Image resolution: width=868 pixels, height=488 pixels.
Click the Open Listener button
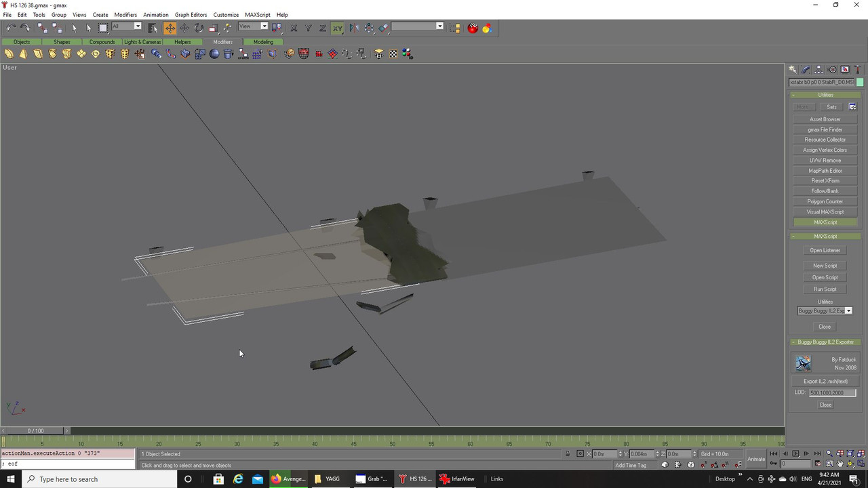point(825,250)
